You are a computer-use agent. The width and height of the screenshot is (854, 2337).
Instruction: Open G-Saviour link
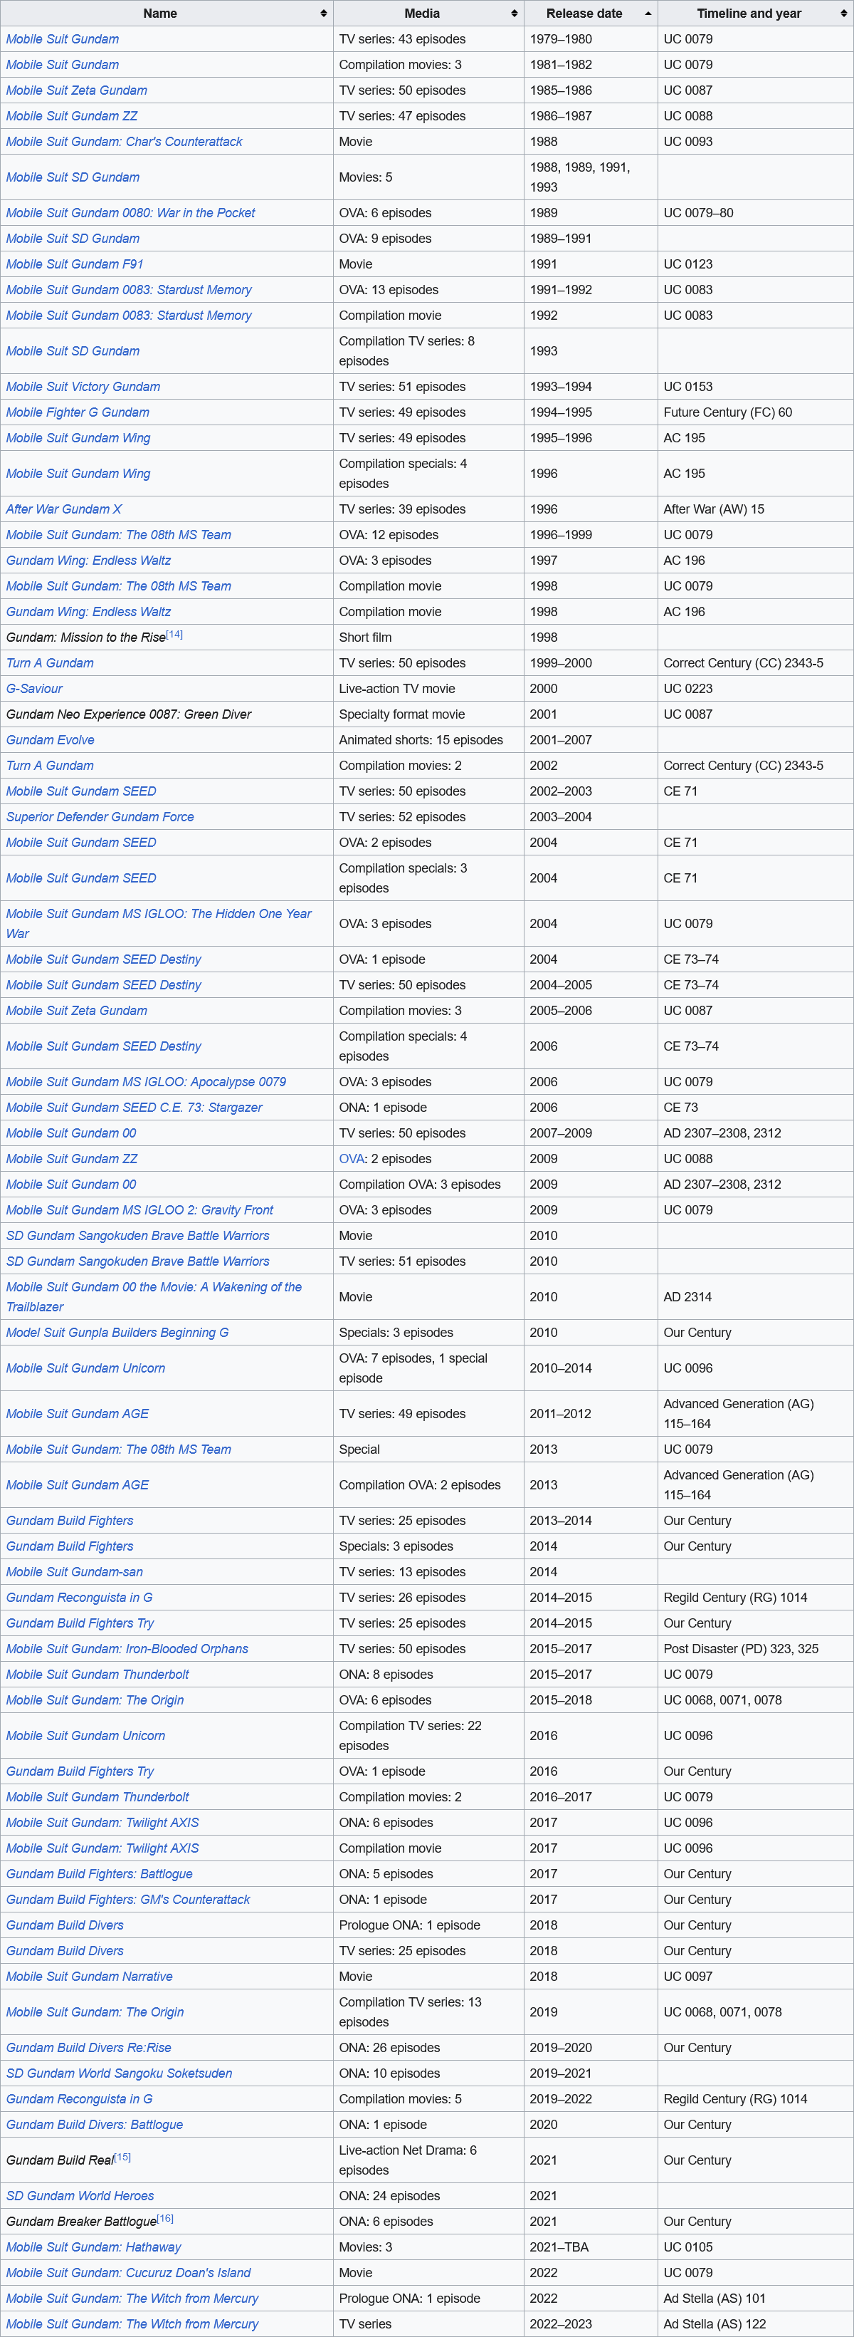point(33,689)
